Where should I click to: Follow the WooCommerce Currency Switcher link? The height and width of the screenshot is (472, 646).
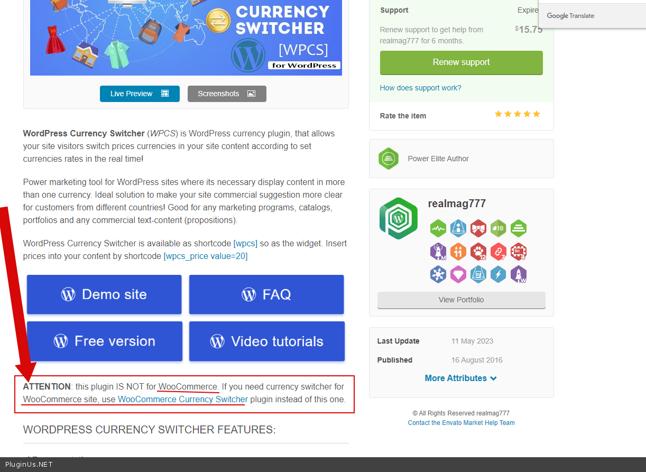(182, 399)
